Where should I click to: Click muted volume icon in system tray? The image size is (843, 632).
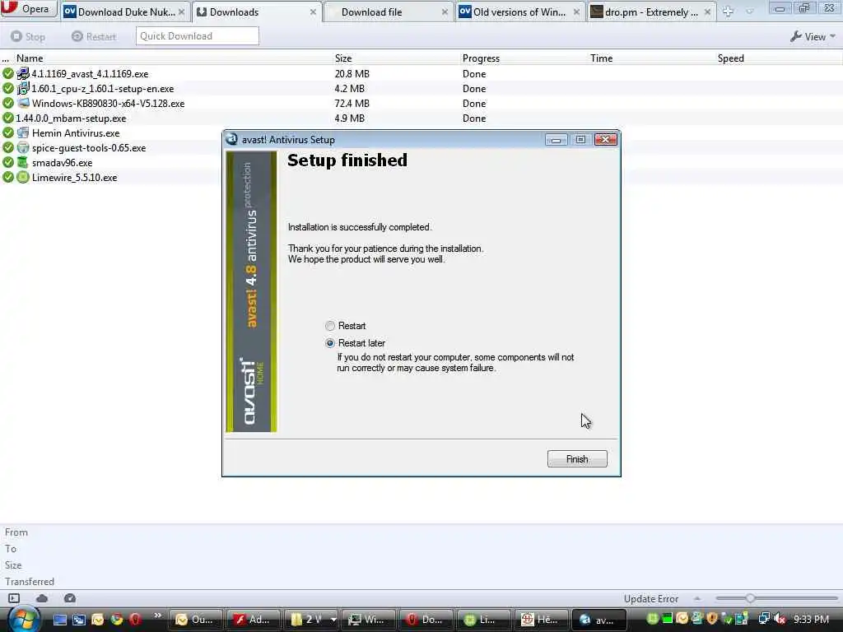[x=780, y=619]
